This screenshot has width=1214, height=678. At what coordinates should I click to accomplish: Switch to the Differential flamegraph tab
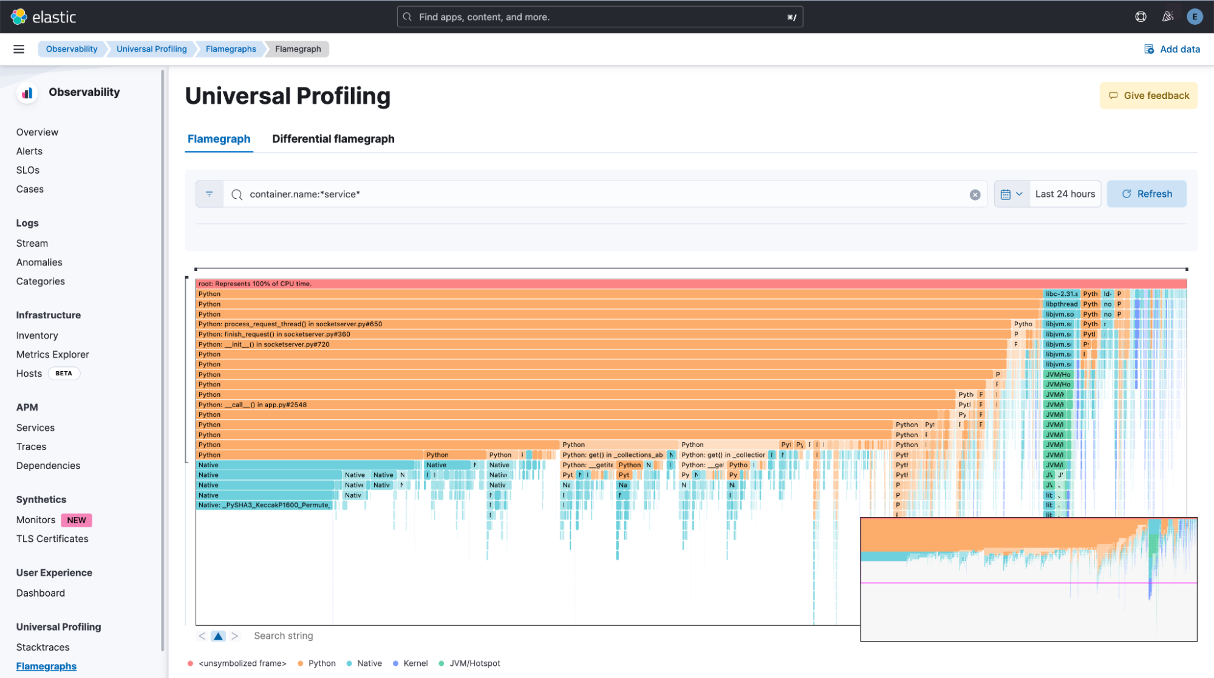coord(333,139)
